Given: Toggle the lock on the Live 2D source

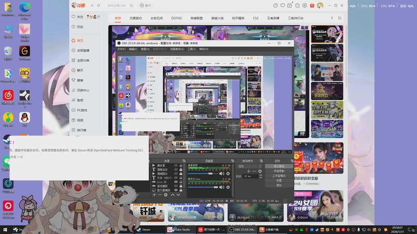Looking at the screenshot, I should tap(181, 181).
